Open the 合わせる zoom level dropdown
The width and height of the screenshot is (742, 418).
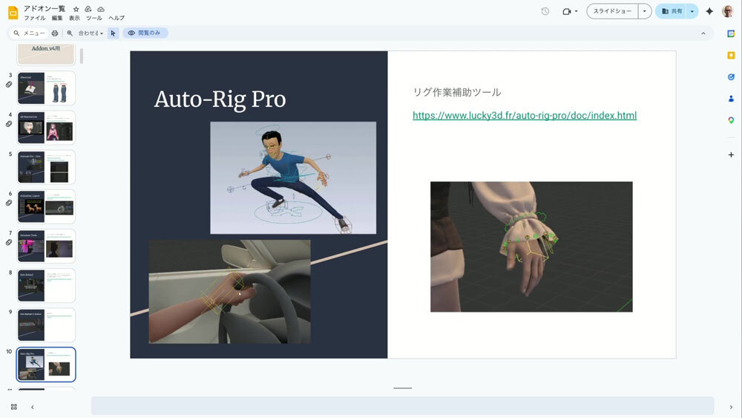click(x=91, y=33)
